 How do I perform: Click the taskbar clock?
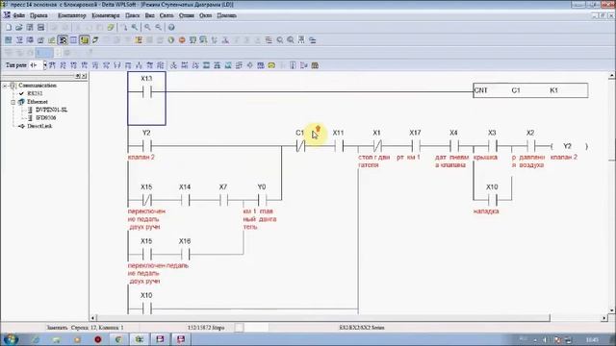coord(593,339)
